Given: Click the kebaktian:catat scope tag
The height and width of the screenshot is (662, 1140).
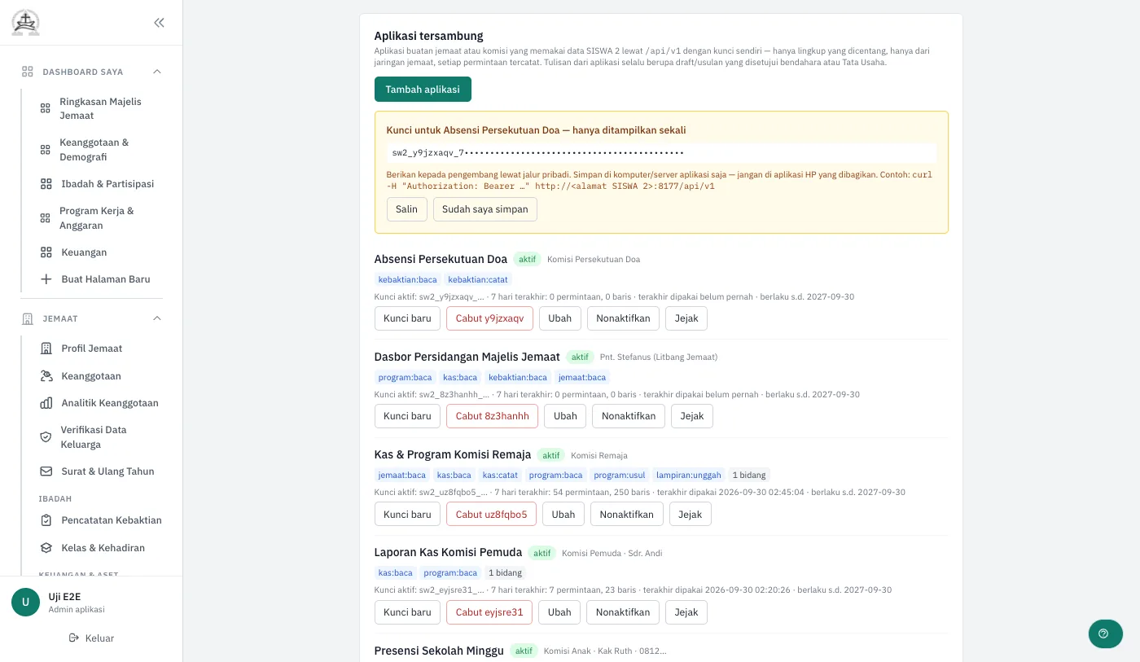Looking at the screenshot, I should point(478,279).
